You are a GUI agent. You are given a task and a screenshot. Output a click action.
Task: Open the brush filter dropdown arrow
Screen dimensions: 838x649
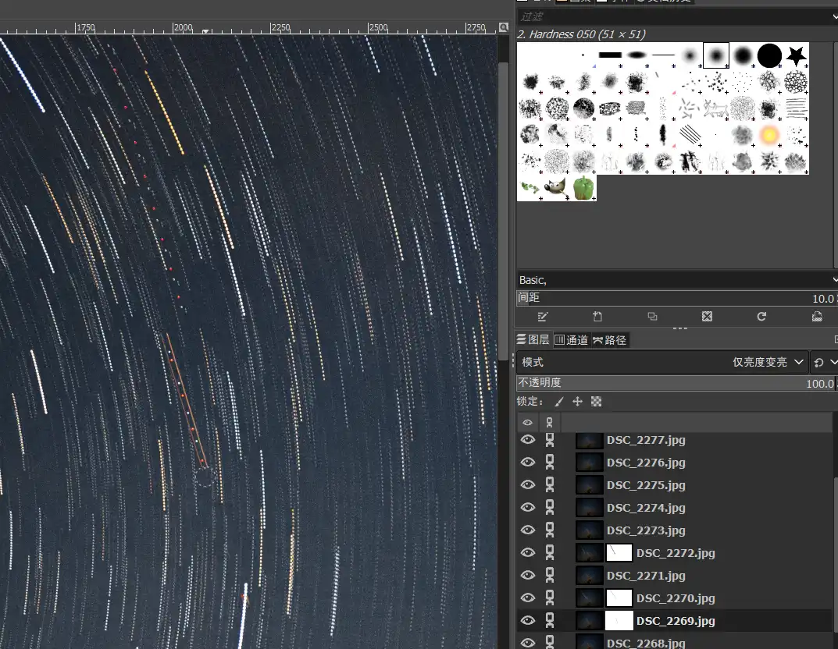[x=833, y=16]
